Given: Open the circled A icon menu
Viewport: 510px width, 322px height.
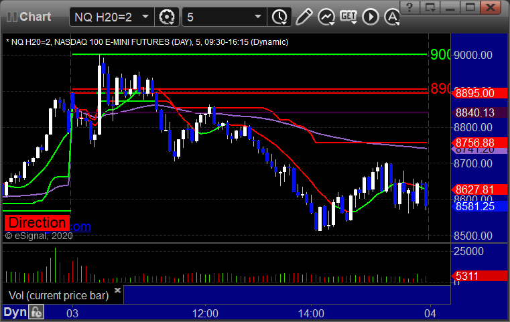Looking at the screenshot, I should (392, 17).
